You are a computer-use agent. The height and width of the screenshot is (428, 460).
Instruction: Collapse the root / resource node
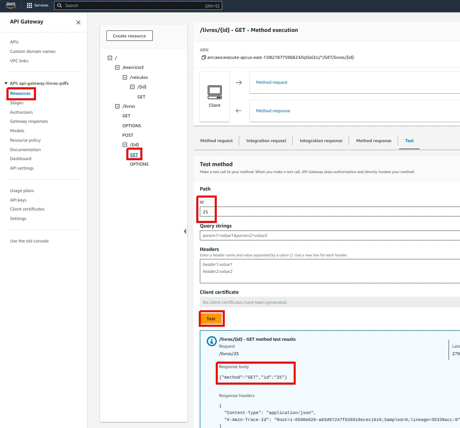[110, 58]
